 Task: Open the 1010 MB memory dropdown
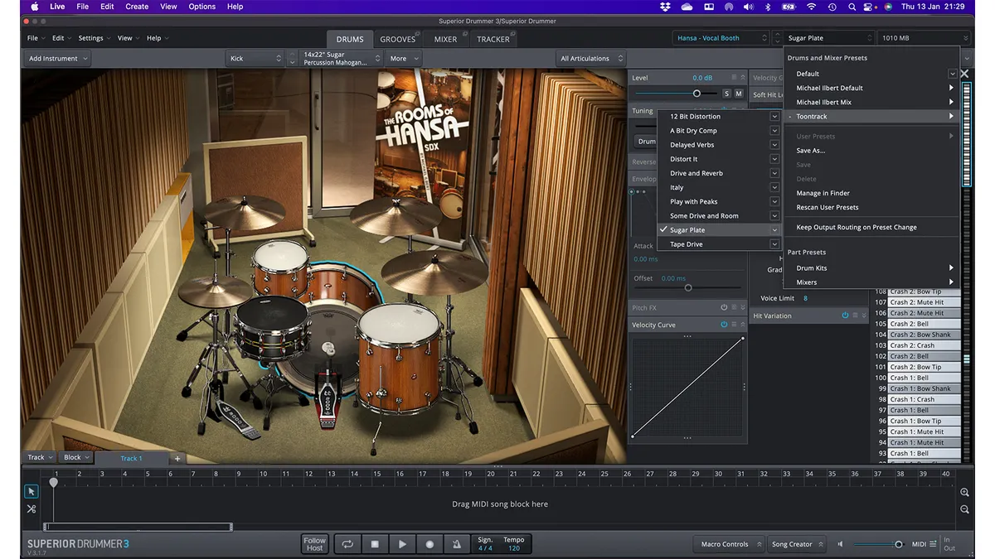(924, 38)
